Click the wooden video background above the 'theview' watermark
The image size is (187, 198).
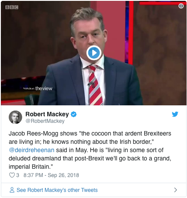click(29, 44)
